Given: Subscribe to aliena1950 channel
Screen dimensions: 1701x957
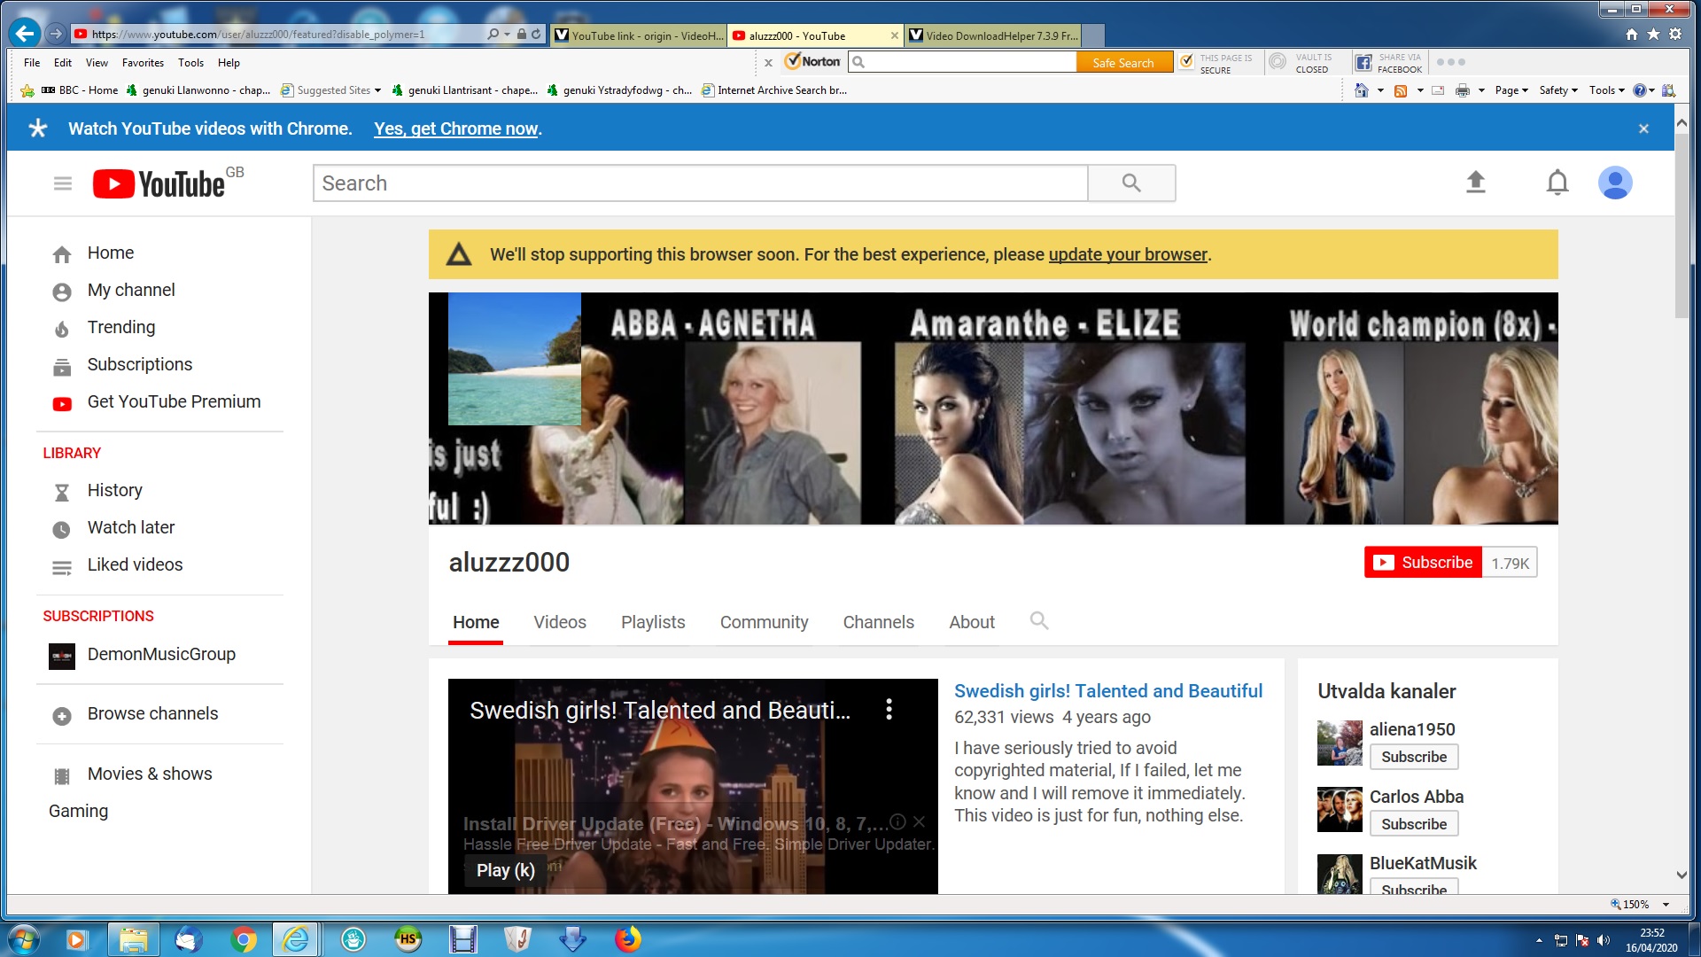Looking at the screenshot, I should click(x=1414, y=757).
